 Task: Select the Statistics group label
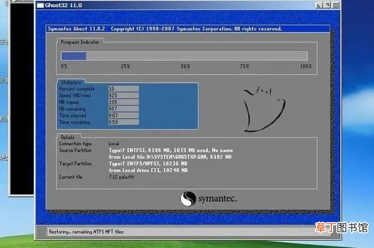click(x=71, y=82)
